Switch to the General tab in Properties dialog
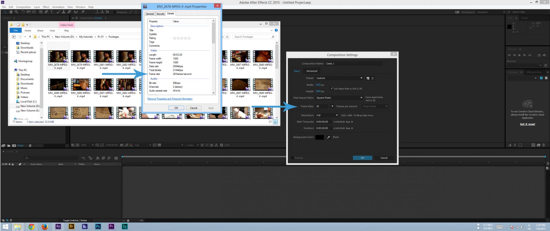This screenshot has height=231, width=550. (x=150, y=14)
